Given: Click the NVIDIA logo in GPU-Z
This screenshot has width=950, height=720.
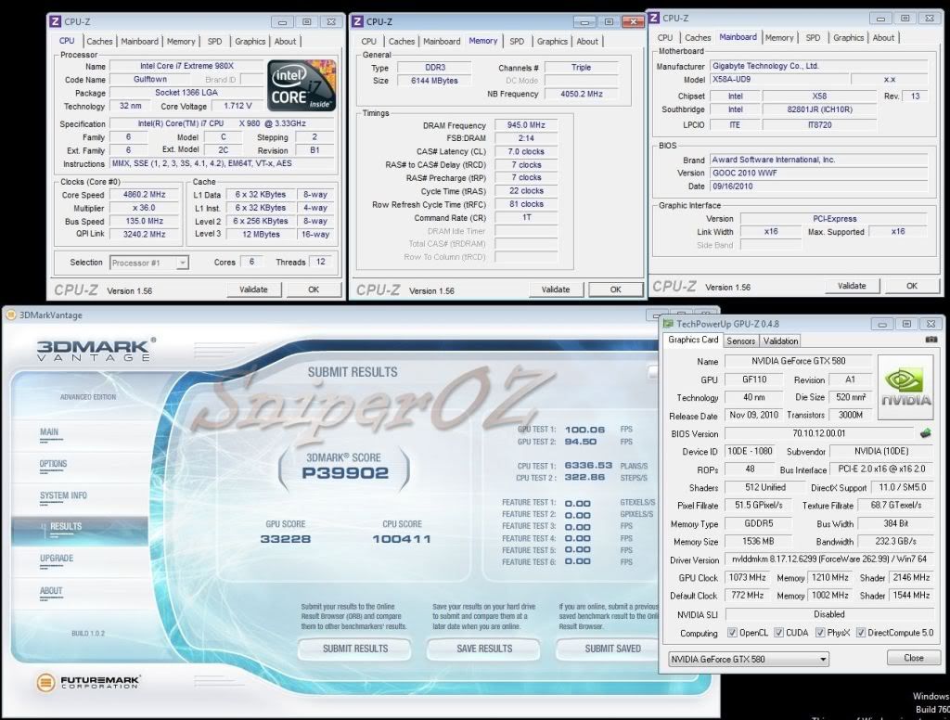Looking at the screenshot, I should (x=905, y=385).
